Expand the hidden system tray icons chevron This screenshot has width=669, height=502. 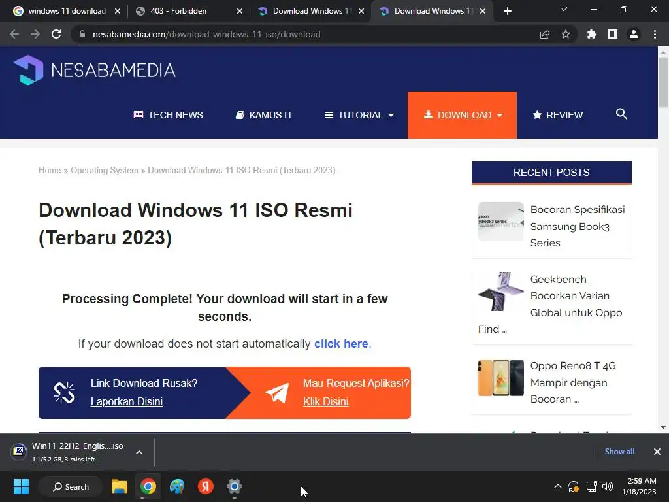tap(557, 486)
